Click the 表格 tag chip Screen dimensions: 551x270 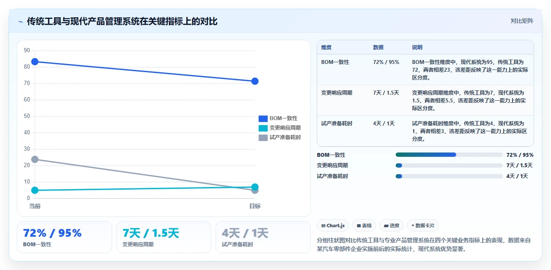point(364,226)
